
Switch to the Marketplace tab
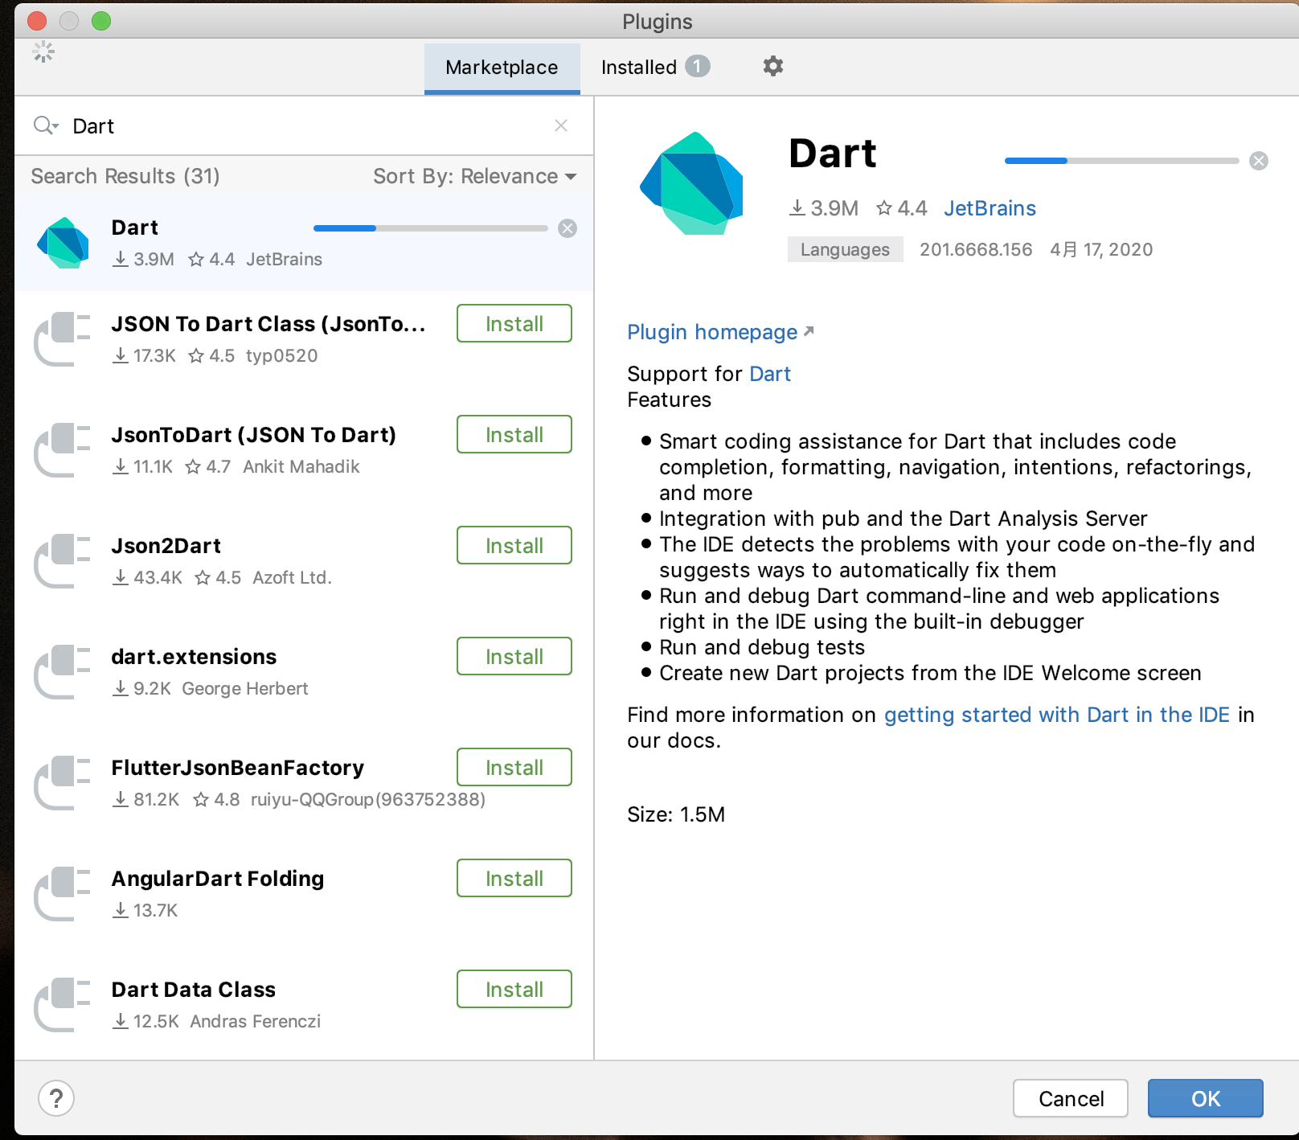point(502,68)
